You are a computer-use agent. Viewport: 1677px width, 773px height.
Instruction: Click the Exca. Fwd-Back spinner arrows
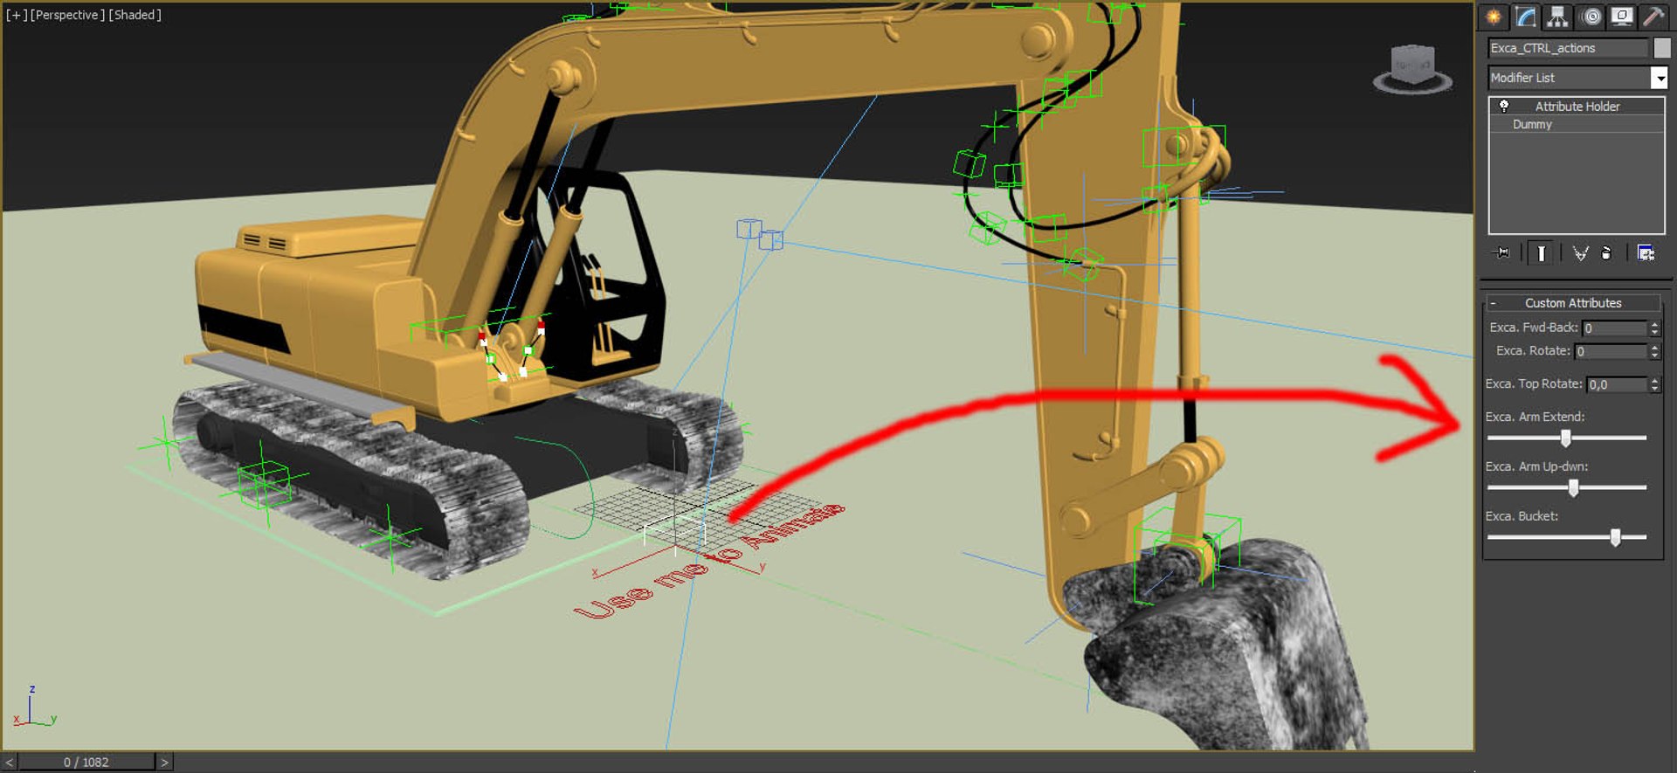point(1654,328)
